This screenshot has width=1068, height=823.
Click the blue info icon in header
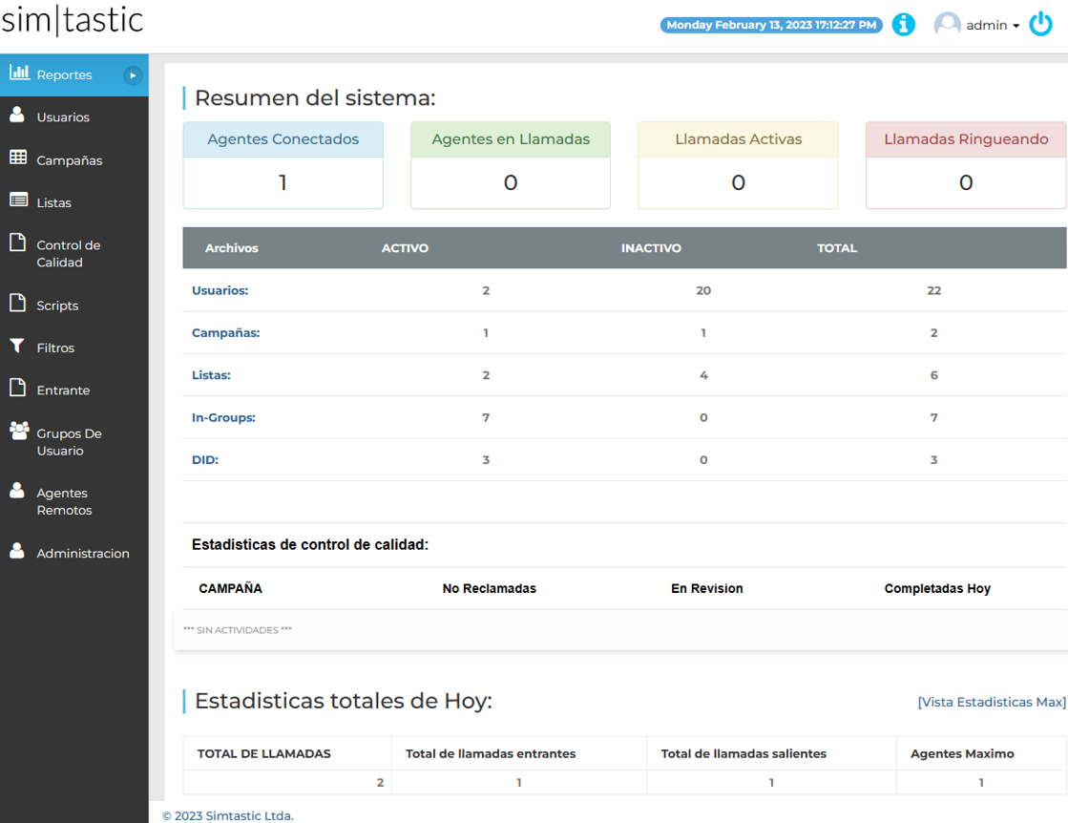tap(903, 25)
